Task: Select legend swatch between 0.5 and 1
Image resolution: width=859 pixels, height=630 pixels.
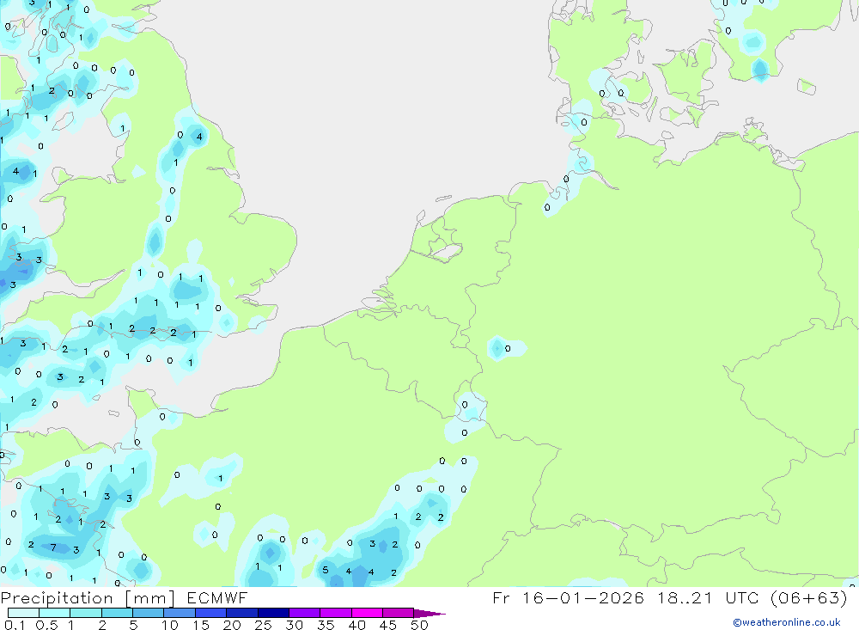Action: 54,613
